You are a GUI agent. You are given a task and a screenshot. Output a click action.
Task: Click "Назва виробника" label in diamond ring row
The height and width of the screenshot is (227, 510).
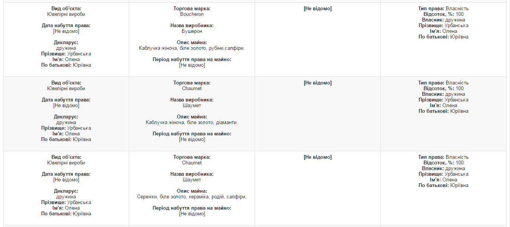tap(192, 100)
